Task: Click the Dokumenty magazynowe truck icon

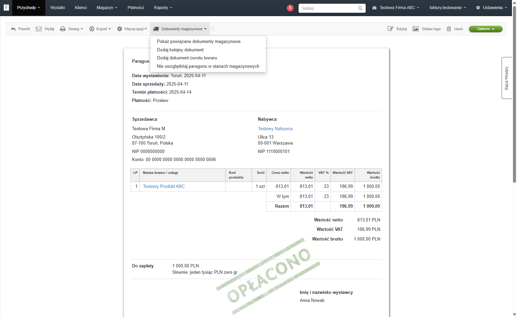Action: click(x=156, y=29)
